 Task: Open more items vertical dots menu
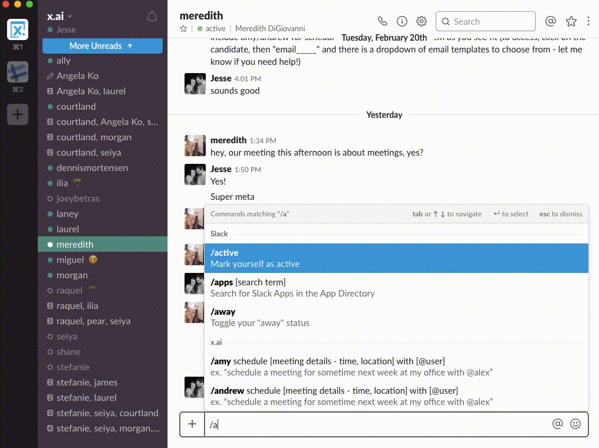588,21
